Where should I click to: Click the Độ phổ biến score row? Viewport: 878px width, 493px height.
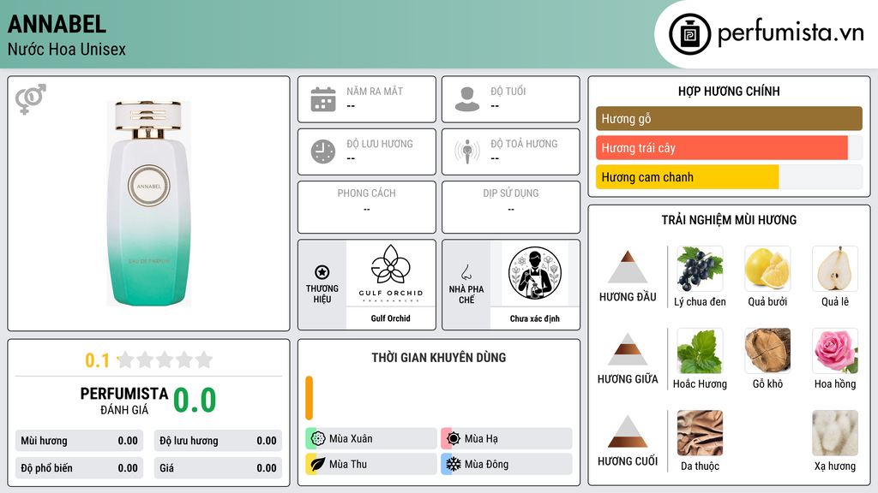(x=79, y=468)
